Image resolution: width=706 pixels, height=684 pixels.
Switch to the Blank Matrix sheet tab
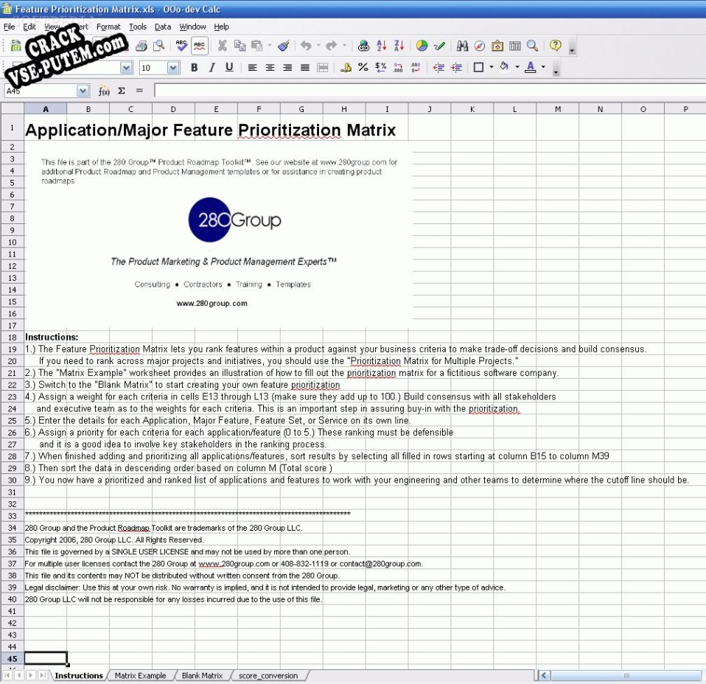[x=202, y=675]
